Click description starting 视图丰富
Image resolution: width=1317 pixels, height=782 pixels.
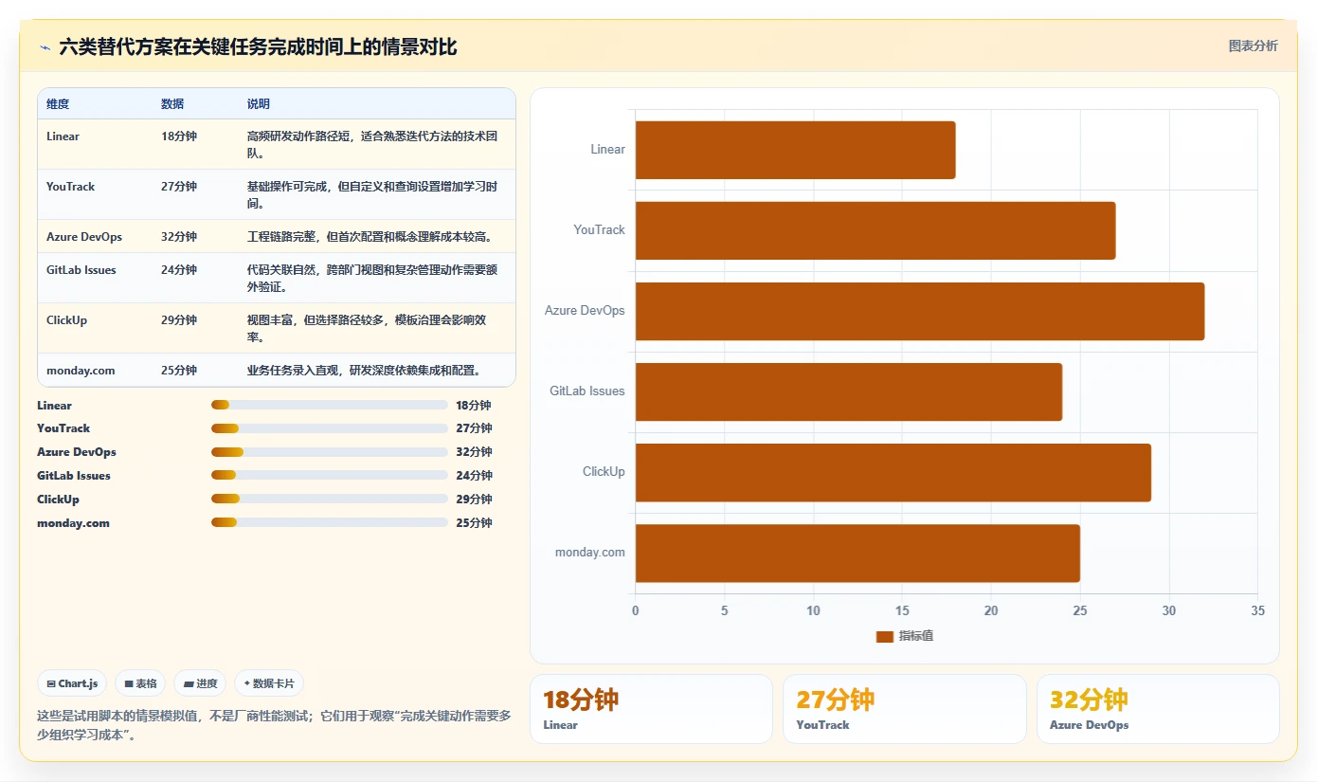(368, 329)
